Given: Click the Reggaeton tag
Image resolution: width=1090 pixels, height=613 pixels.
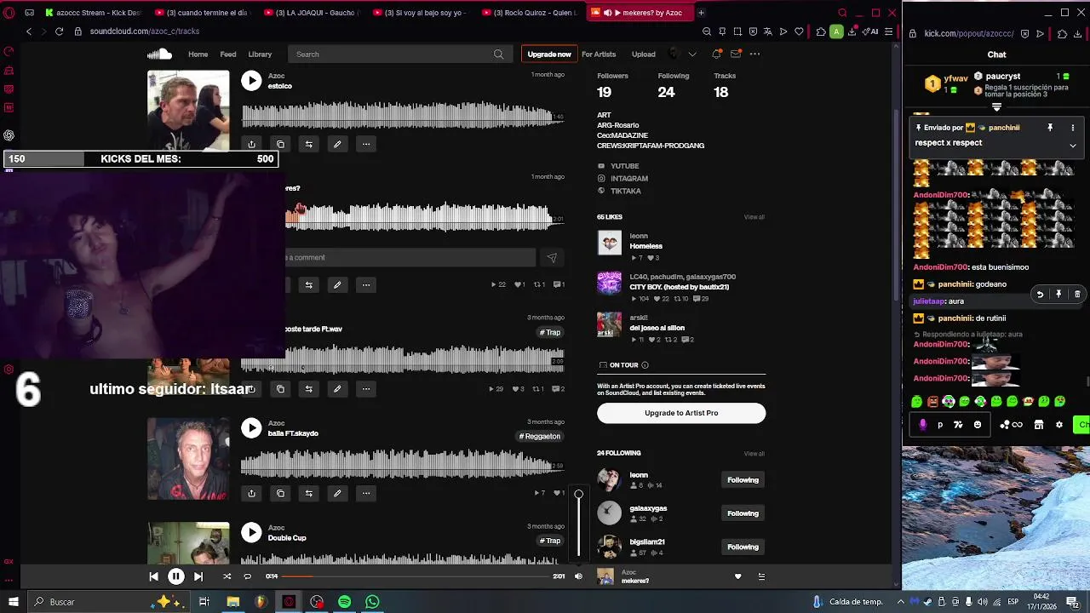Looking at the screenshot, I should tap(541, 436).
